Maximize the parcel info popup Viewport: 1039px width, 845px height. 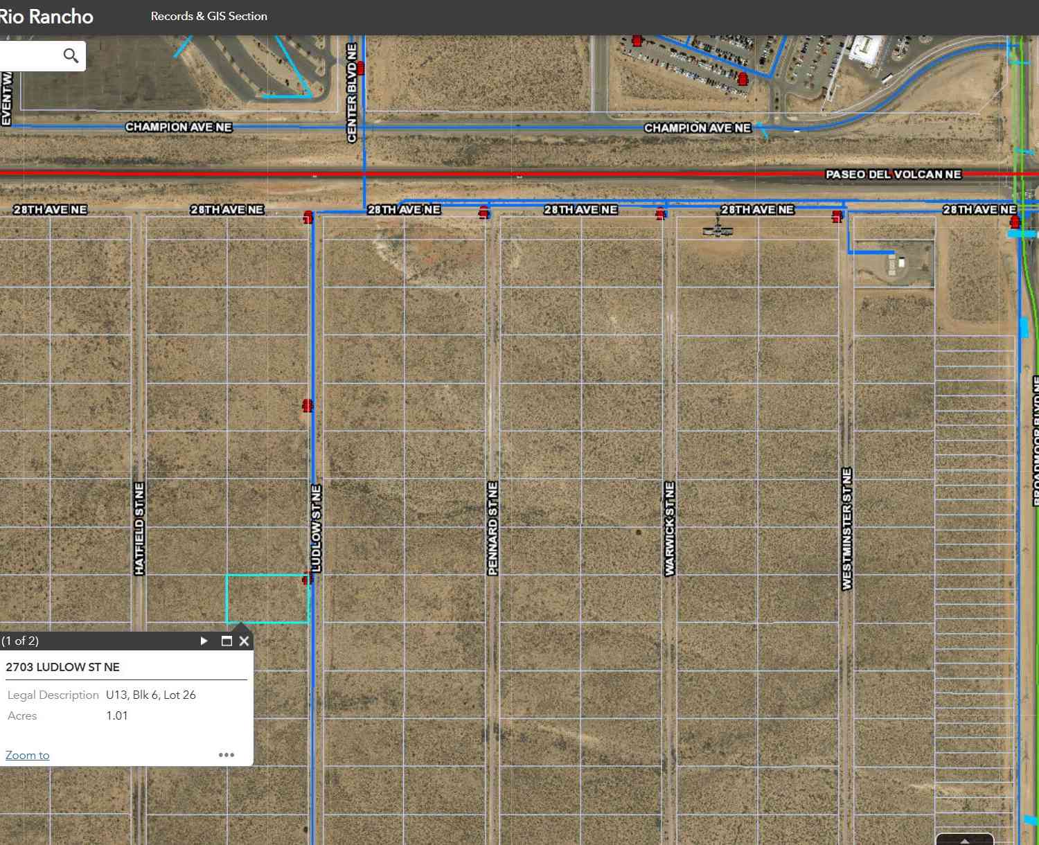tap(226, 641)
